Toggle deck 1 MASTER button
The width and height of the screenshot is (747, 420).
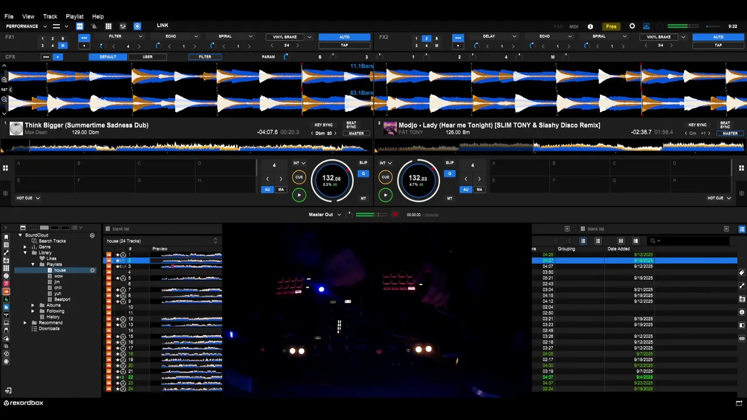pyautogui.click(x=356, y=133)
